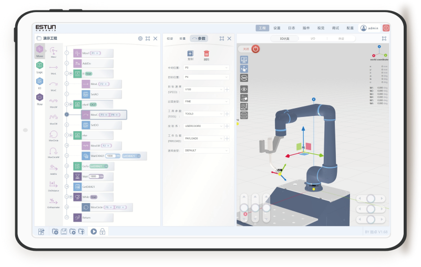
Task: Open folder settings icon in bottom toolbar
Action: click(73, 231)
